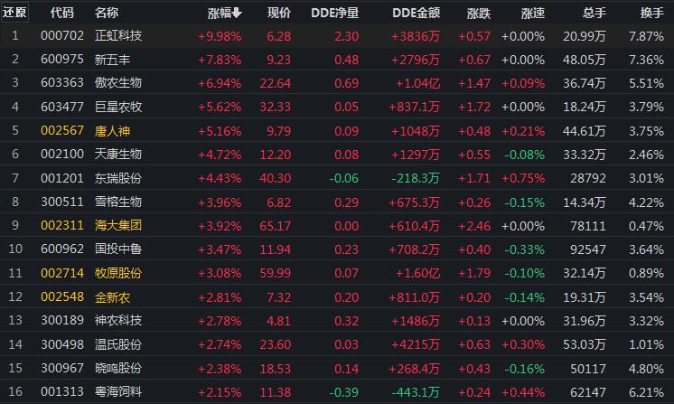674x404 pixels.
Task: Sort by 现价 column header
Action: [279, 13]
